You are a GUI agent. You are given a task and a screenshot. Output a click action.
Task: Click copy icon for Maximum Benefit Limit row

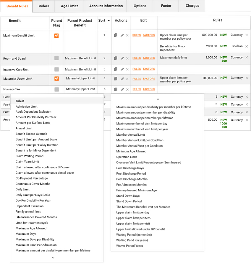tap(116, 35)
